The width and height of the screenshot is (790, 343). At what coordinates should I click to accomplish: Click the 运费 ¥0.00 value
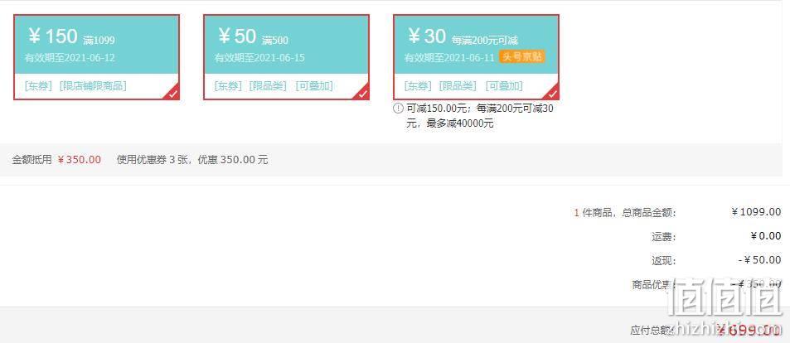point(766,236)
